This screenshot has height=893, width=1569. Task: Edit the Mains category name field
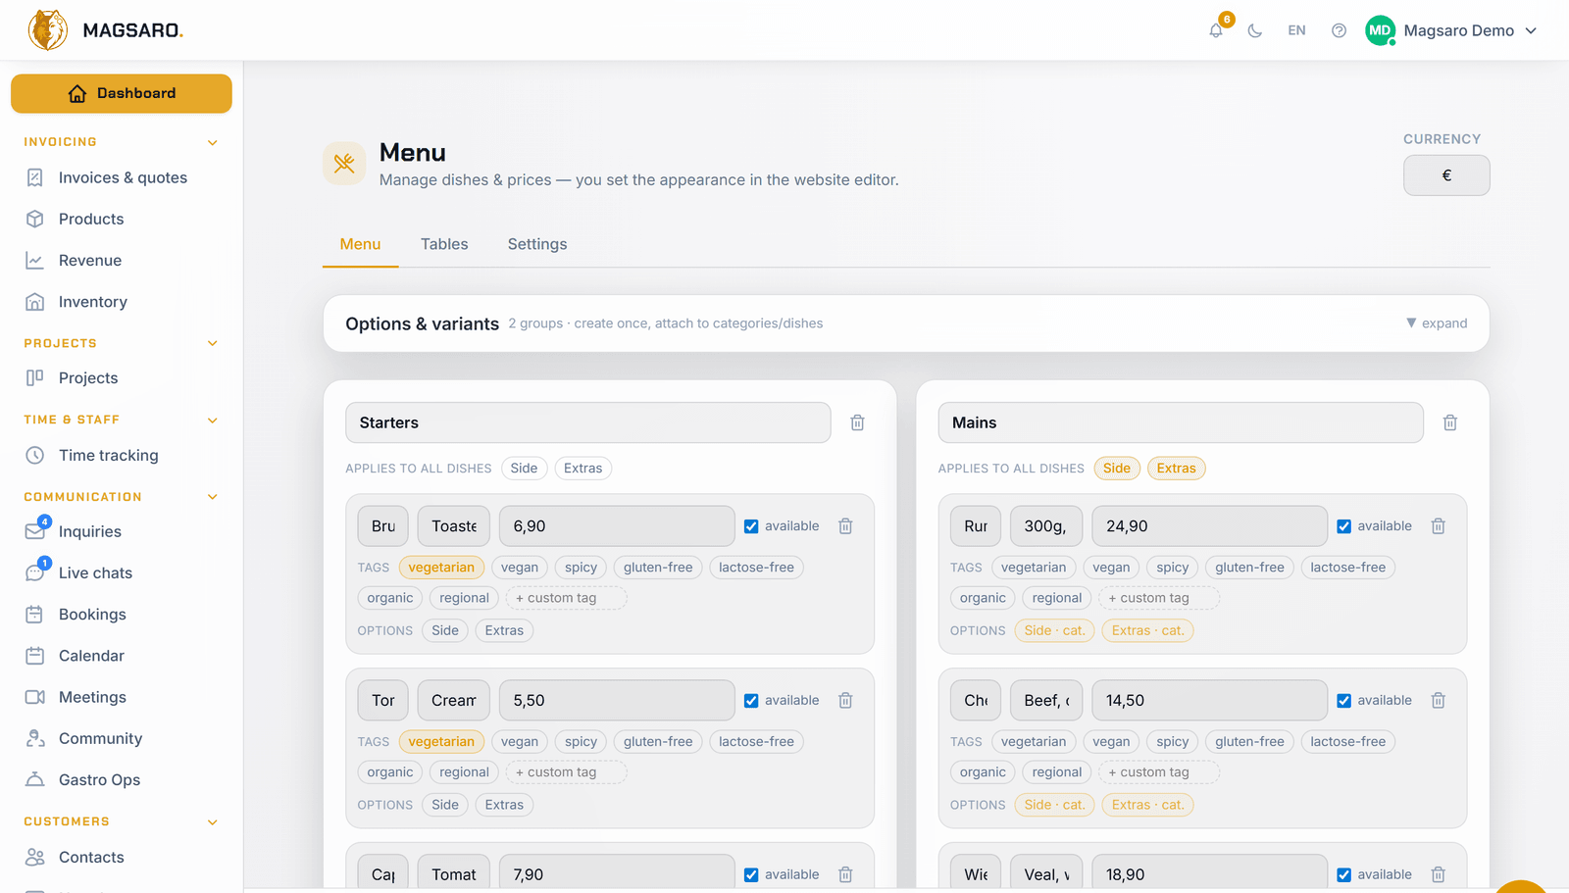tap(1181, 422)
